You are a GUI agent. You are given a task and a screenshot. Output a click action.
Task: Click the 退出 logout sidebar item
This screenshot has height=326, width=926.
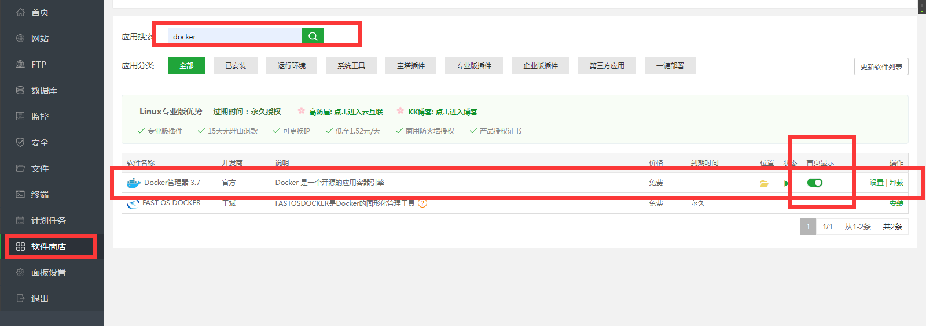point(52,298)
